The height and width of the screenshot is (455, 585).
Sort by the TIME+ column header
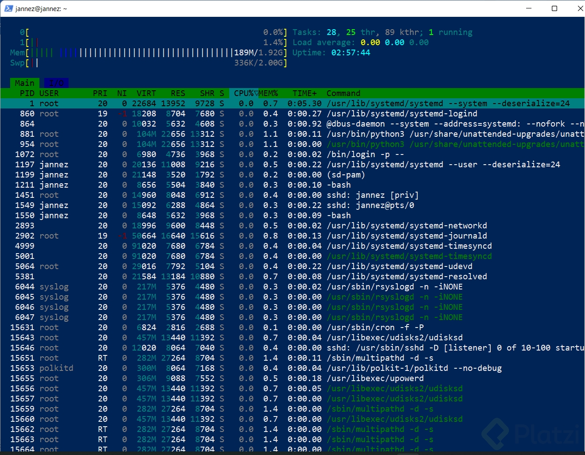click(304, 93)
